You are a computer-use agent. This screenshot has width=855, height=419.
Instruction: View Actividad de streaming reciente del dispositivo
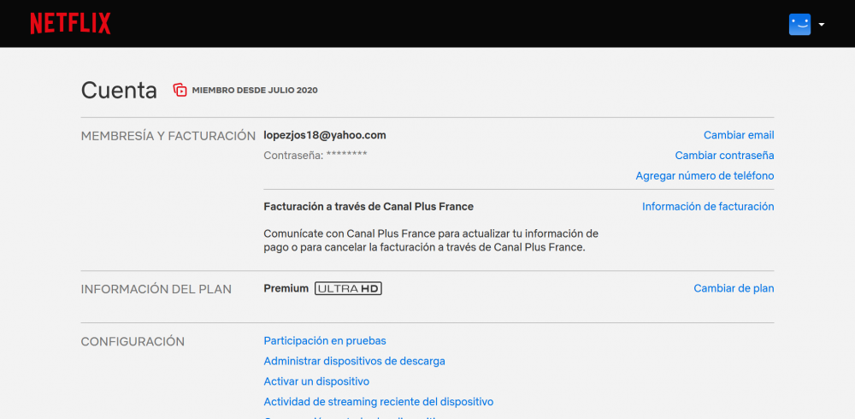[378, 402]
